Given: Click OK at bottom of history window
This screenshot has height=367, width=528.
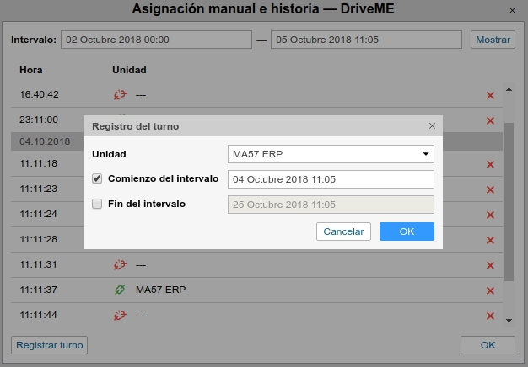Looking at the screenshot, I should tap(488, 345).
